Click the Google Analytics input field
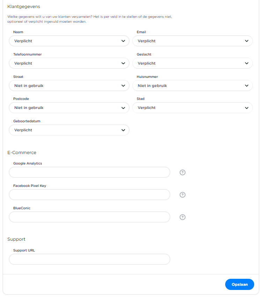The image size is (265, 298). coord(89,173)
